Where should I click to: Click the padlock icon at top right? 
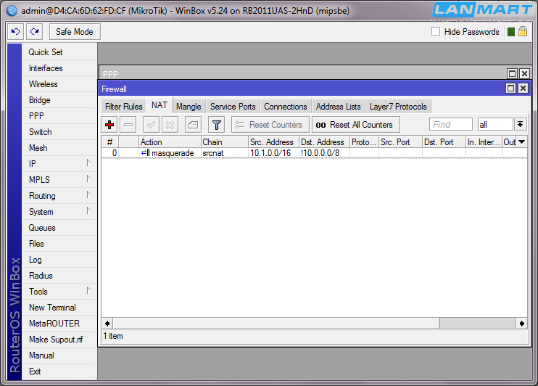[523, 32]
